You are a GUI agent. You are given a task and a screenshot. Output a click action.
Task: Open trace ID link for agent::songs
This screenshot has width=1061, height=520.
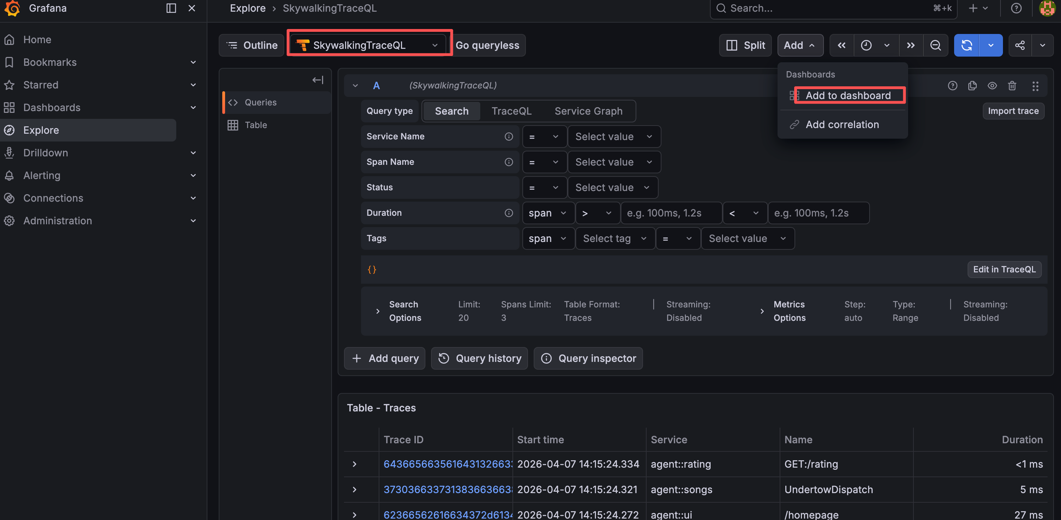447,490
